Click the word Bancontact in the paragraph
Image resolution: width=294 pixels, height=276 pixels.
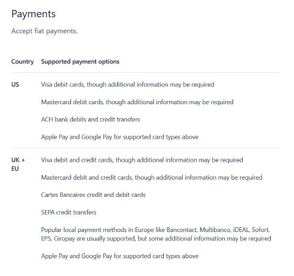pos(182,230)
